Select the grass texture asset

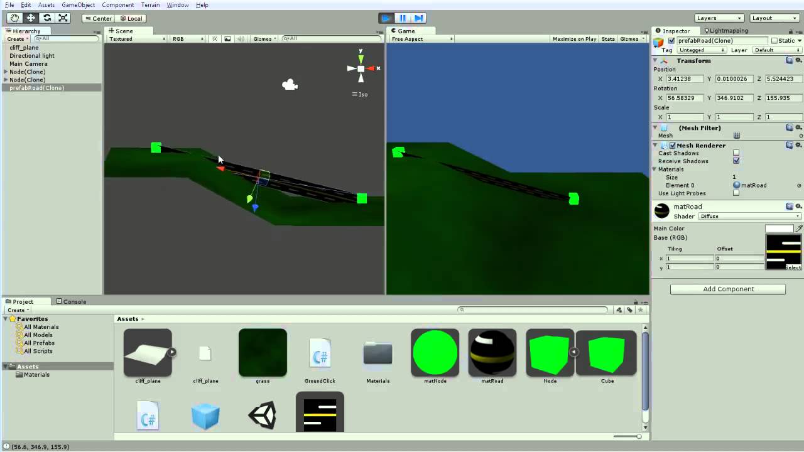pyautogui.click(x=263, y=356)
